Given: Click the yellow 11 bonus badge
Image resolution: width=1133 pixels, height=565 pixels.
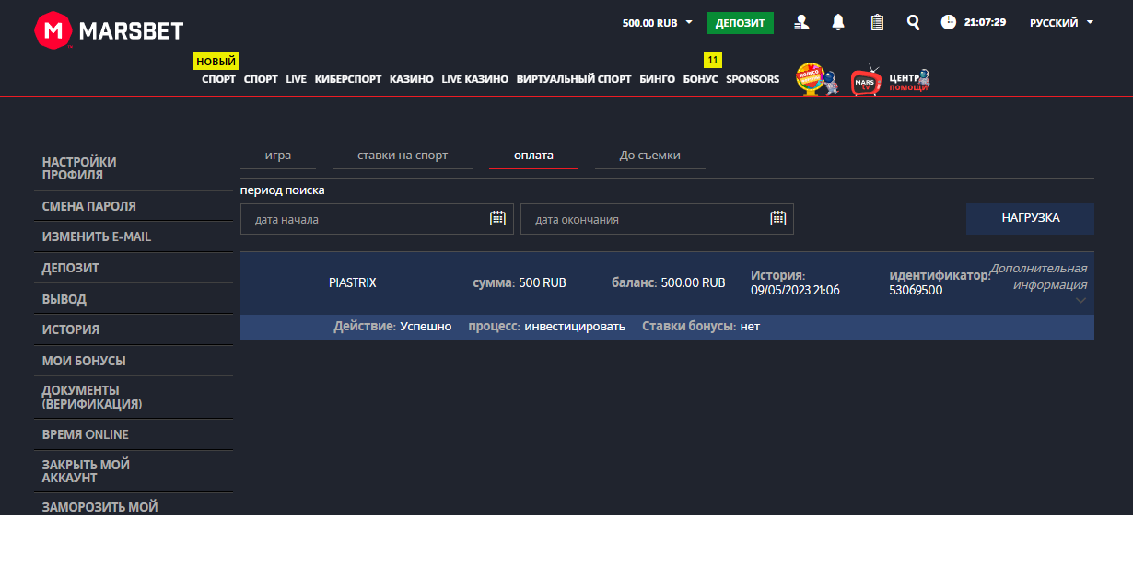Looking at the screenshot, I should tap(713, 60).
